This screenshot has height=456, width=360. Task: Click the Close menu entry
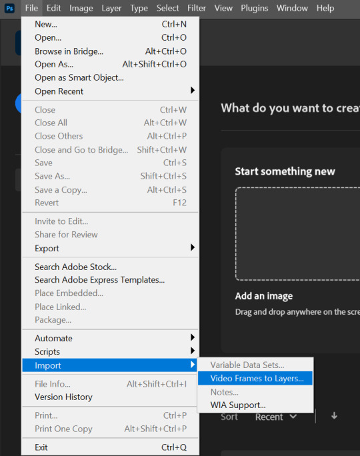110,109
